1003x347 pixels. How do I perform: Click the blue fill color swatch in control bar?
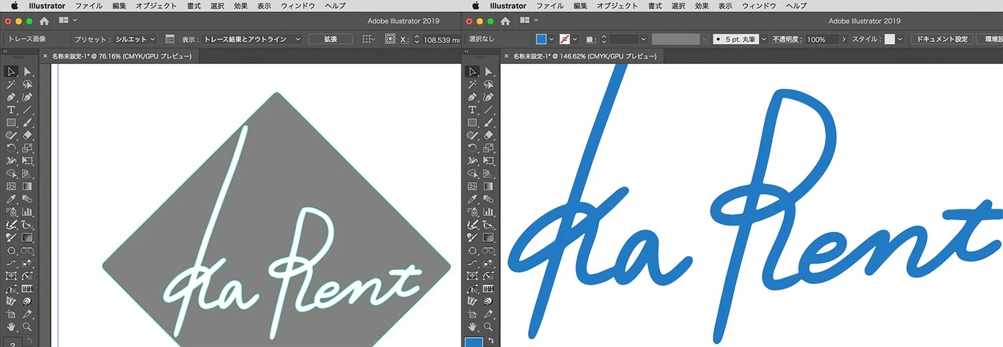point(541,39)
